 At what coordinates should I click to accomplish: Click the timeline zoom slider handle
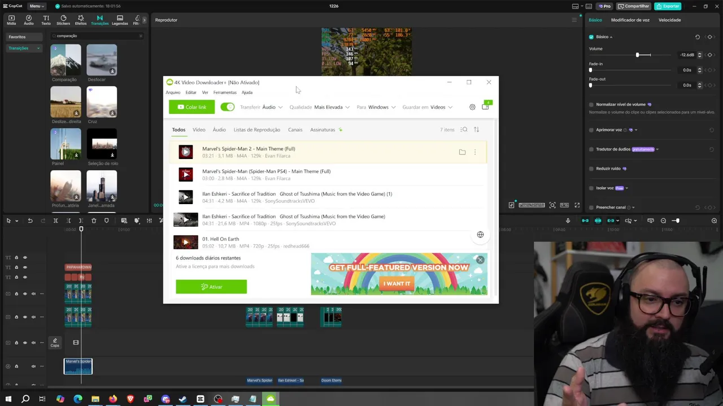click(x=677, y=220)
